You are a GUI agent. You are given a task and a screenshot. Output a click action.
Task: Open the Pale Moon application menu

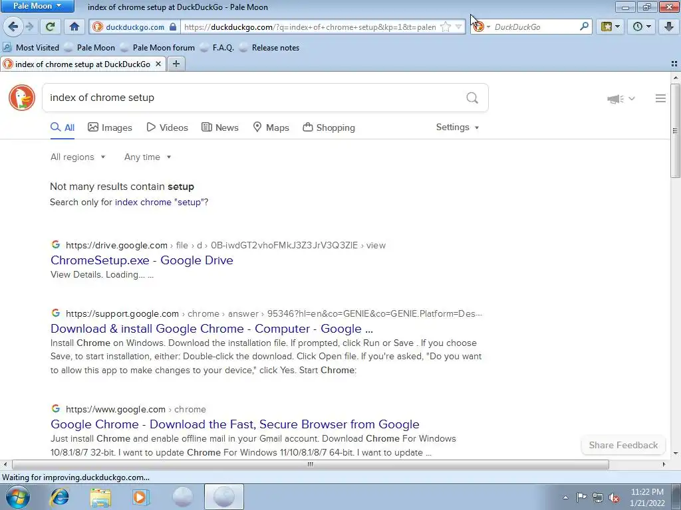37,6
